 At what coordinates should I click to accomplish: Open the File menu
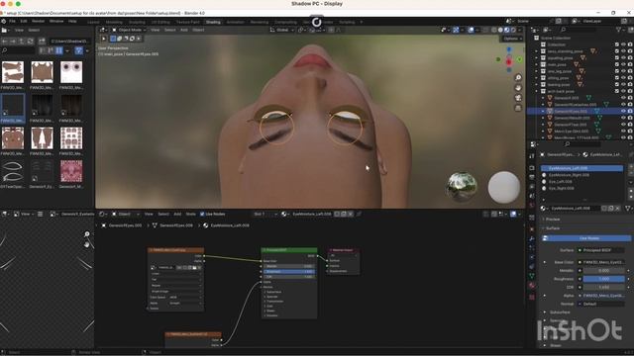click(12, 21)
